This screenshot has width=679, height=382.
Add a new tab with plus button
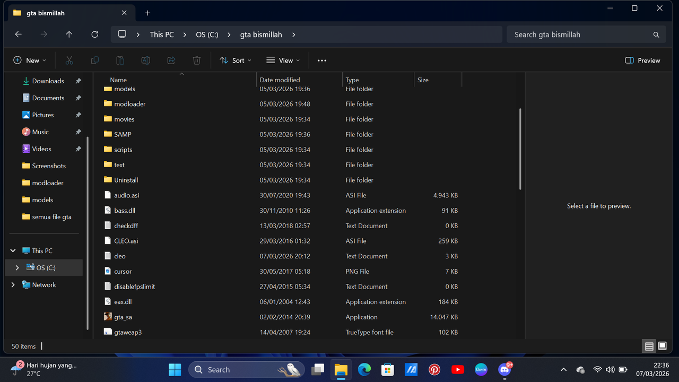147,13
